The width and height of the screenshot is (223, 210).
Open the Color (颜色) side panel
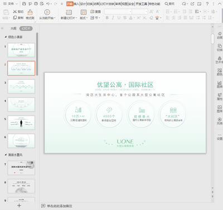220,72
